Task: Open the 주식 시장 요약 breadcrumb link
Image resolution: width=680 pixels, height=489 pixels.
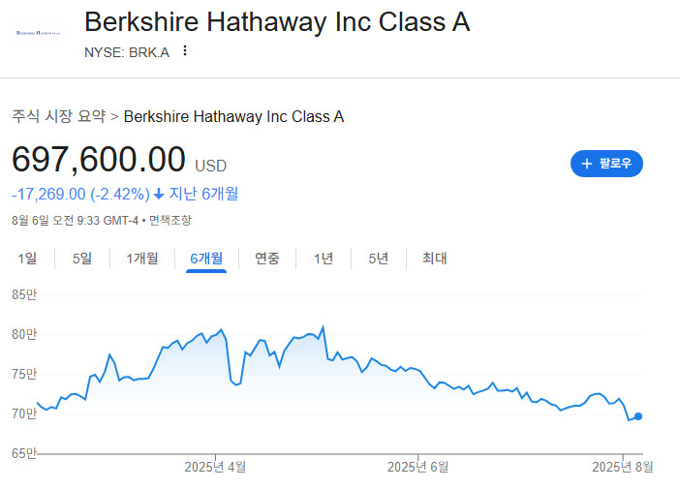Action: [58, 116]
